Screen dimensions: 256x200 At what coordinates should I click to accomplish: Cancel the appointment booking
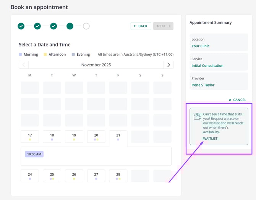237,100
